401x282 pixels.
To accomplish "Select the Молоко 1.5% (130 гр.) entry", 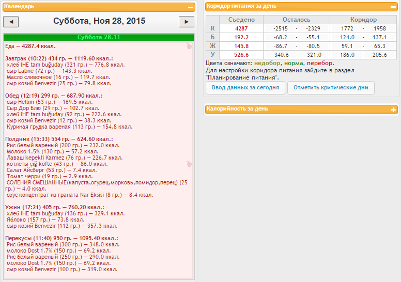I will (52, 151).
